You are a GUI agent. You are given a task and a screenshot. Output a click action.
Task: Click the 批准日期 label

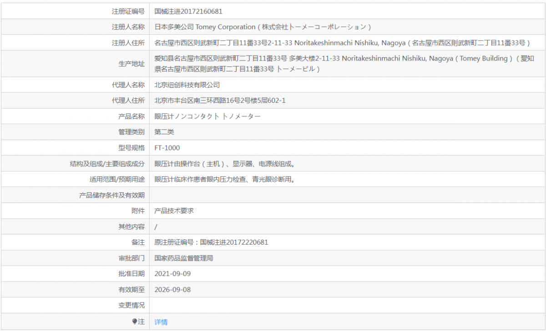click(x=131, y=274)
